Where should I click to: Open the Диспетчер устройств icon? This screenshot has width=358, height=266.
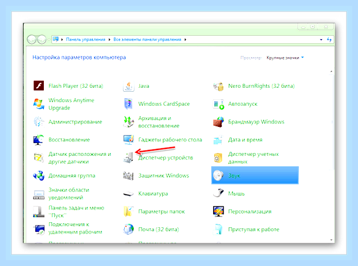(x=129, y=158)
